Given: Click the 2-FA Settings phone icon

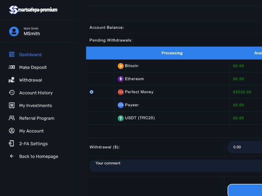Looking at the screenshot, I should [x=12, y=144].
